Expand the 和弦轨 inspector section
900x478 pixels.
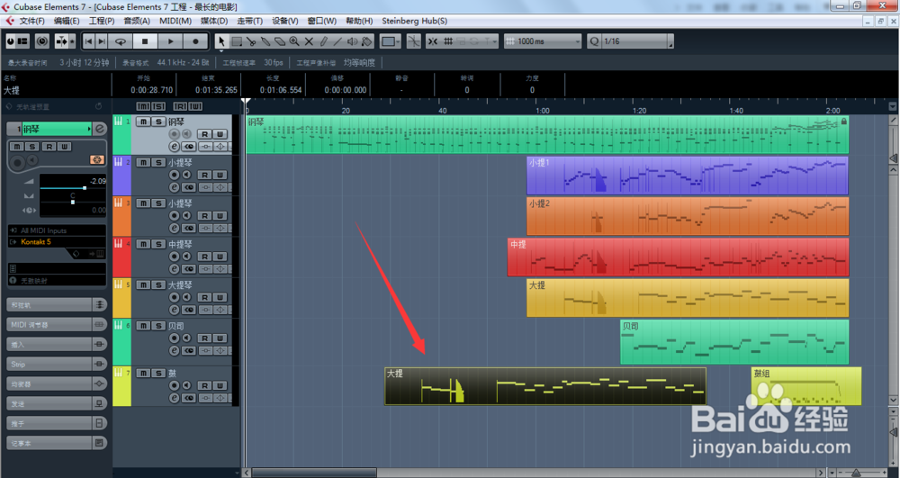pos(56,304)
